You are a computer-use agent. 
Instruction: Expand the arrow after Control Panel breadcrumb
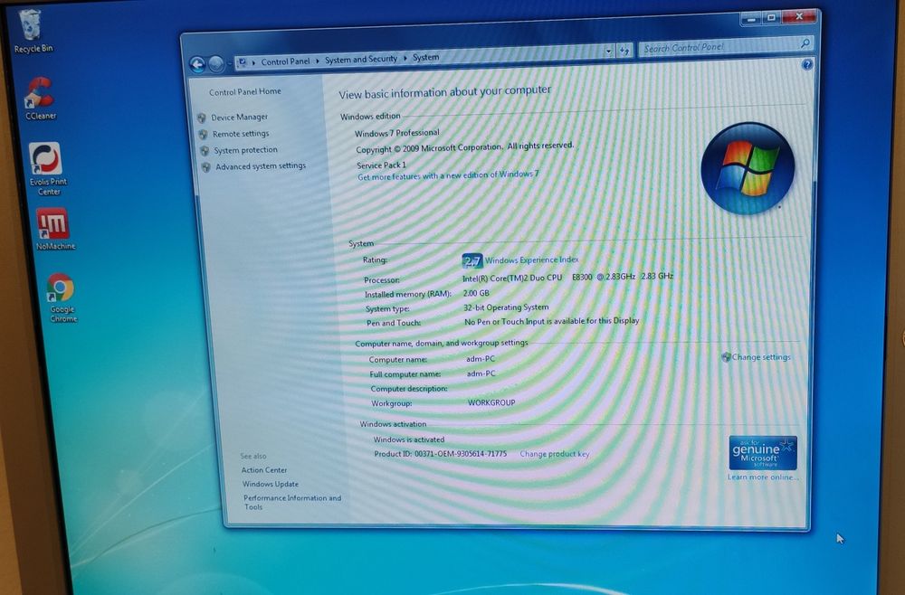(x=318, y=61)
